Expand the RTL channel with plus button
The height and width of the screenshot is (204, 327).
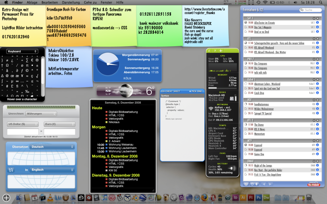[x=318, y=39]
